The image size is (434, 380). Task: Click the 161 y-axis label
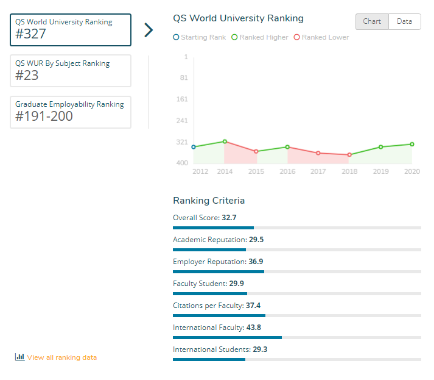coord(182,99)
